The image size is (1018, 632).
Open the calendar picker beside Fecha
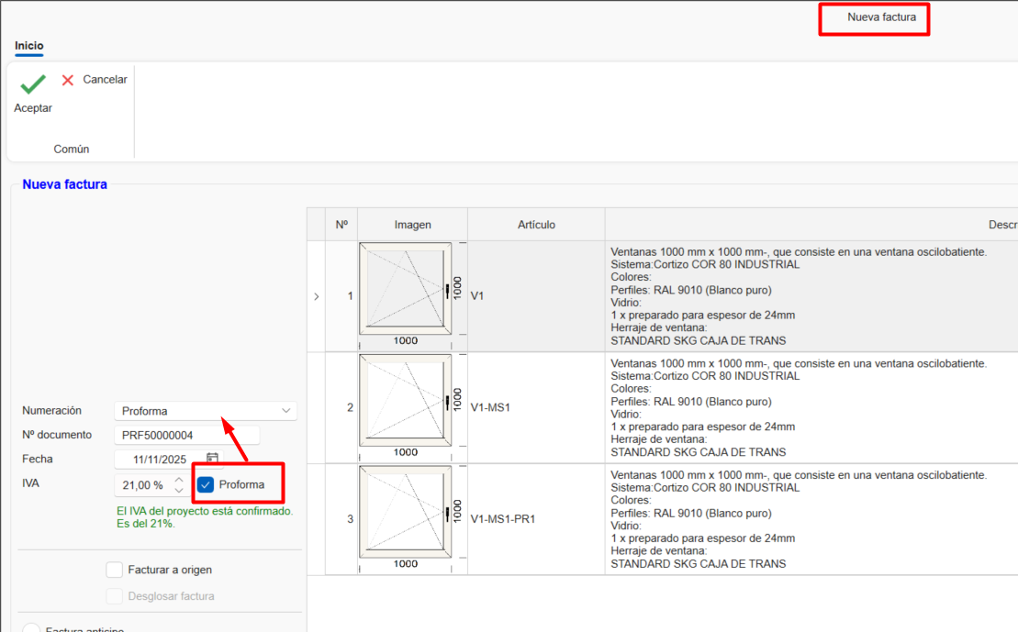(x=212, y=459)
